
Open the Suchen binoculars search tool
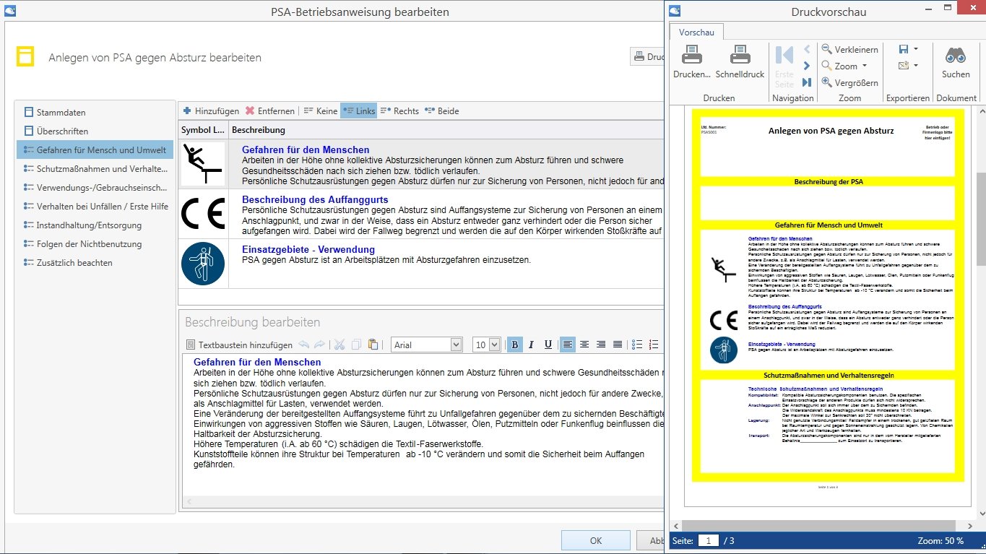click(956, 56)
